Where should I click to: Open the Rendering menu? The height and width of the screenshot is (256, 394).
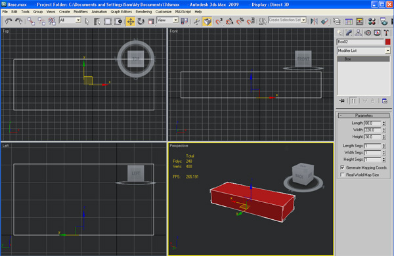click(143, 12)
